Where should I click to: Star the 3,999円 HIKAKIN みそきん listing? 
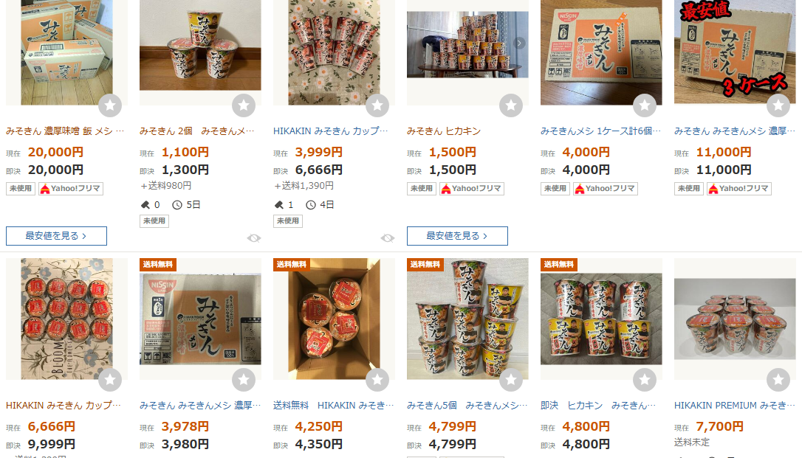(377, 105)
